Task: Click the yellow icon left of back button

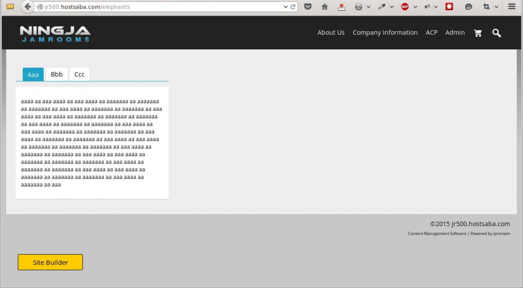Action: (x=11, y=7)
